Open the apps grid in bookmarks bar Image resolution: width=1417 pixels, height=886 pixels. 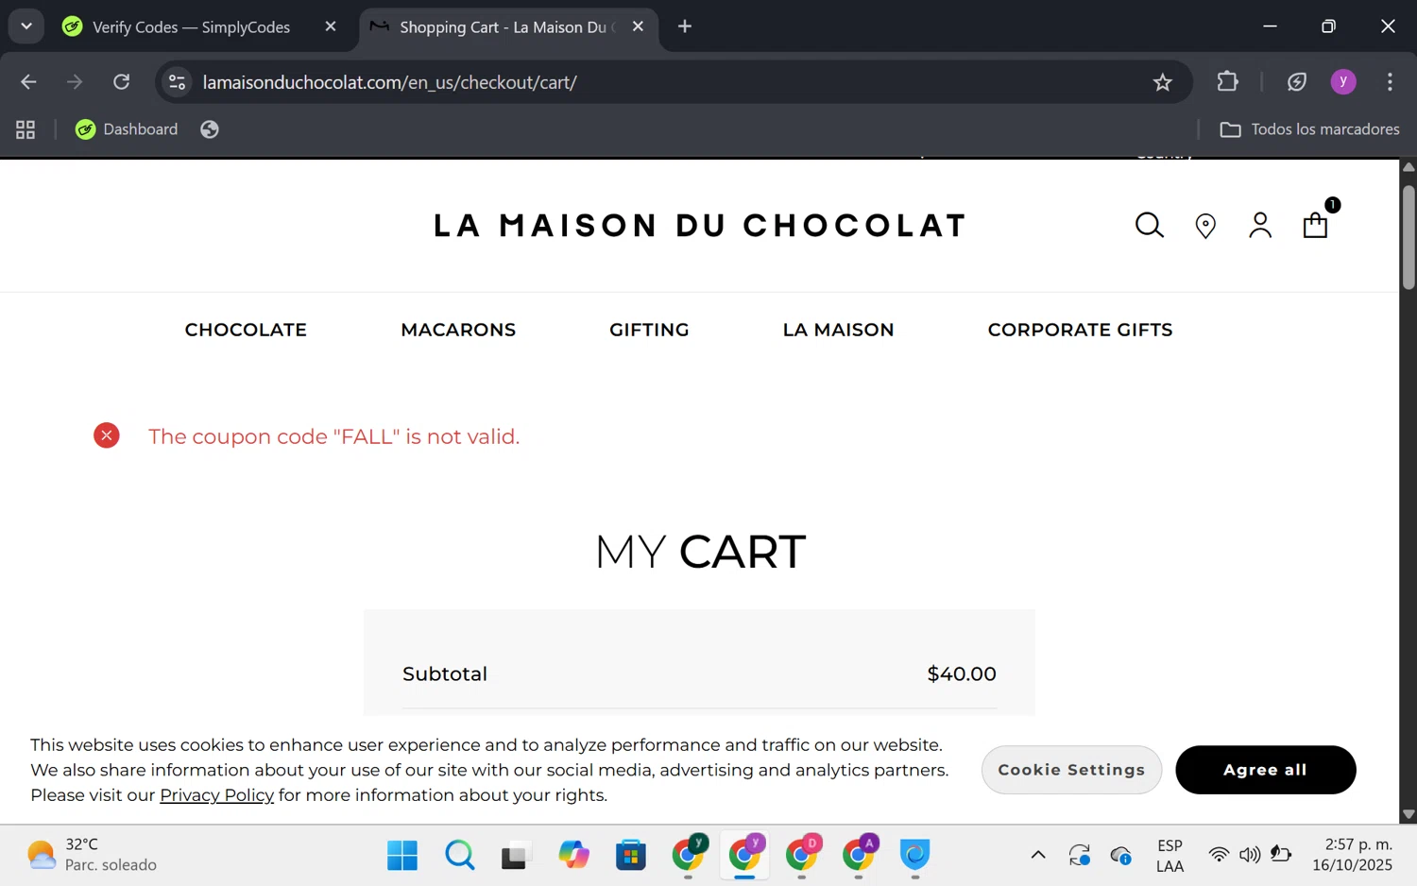[26, 129]
